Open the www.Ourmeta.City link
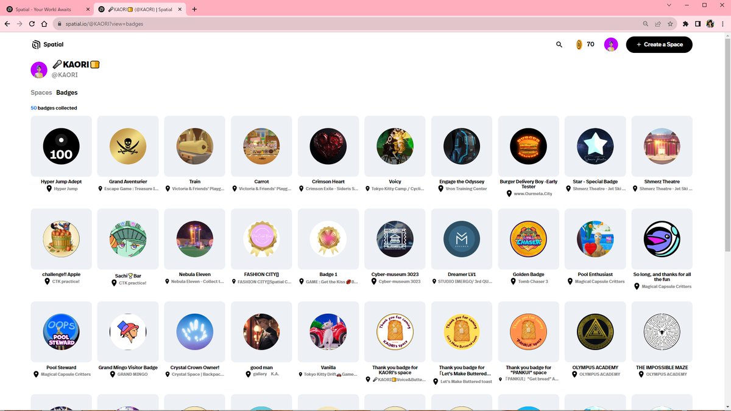Image resolution: width=731 pixels, height=411 pixels. (532, 194)
